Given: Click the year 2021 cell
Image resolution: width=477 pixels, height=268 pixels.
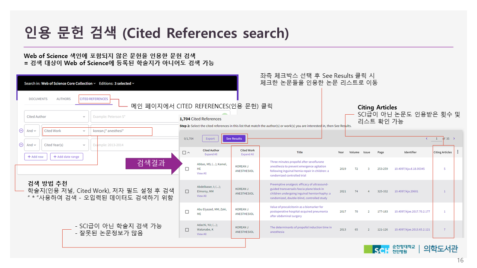Looking at the screenshot, I should tap(343, 191).
